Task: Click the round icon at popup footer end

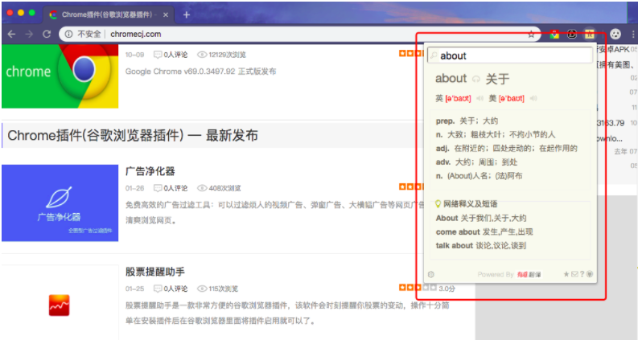Action: 590,274
